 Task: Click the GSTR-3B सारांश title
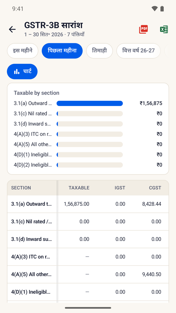(x=53, y=25)
